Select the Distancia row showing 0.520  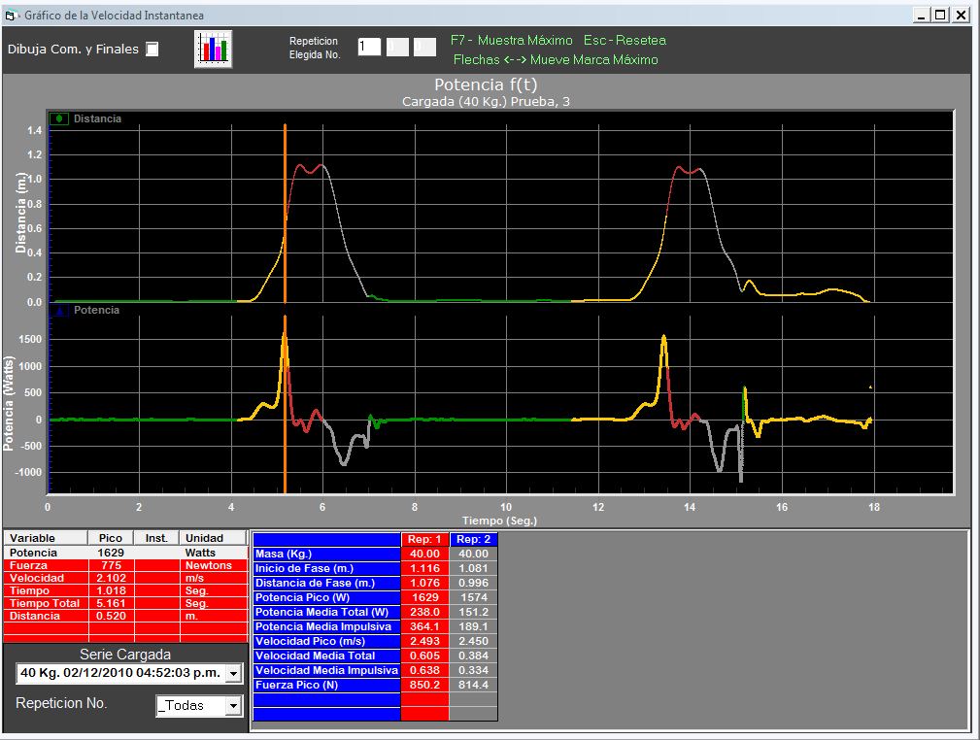125,616
